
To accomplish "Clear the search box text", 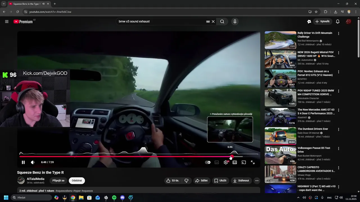I will [x=213, y=22].
